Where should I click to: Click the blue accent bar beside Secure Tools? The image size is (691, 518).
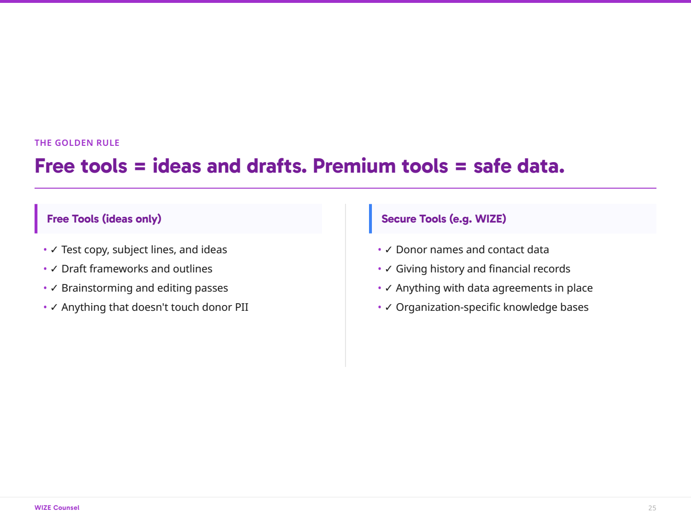coord(370,219)
